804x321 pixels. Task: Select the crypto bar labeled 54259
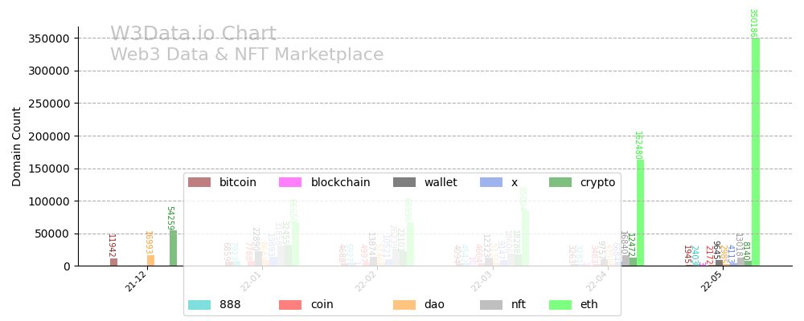(x=173, y=249)
